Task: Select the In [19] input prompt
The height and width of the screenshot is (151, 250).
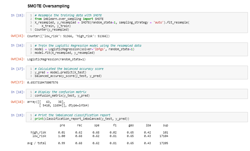Action: (18, 115)
